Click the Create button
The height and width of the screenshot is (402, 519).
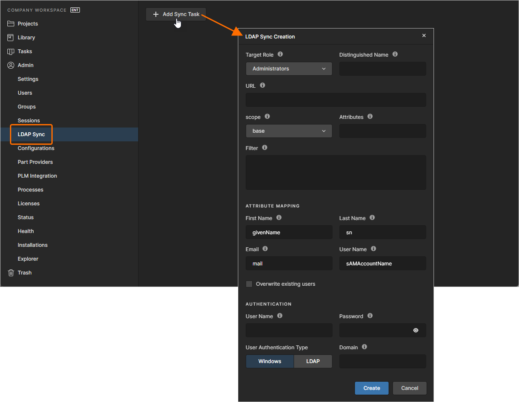click(x=371, y=388)
